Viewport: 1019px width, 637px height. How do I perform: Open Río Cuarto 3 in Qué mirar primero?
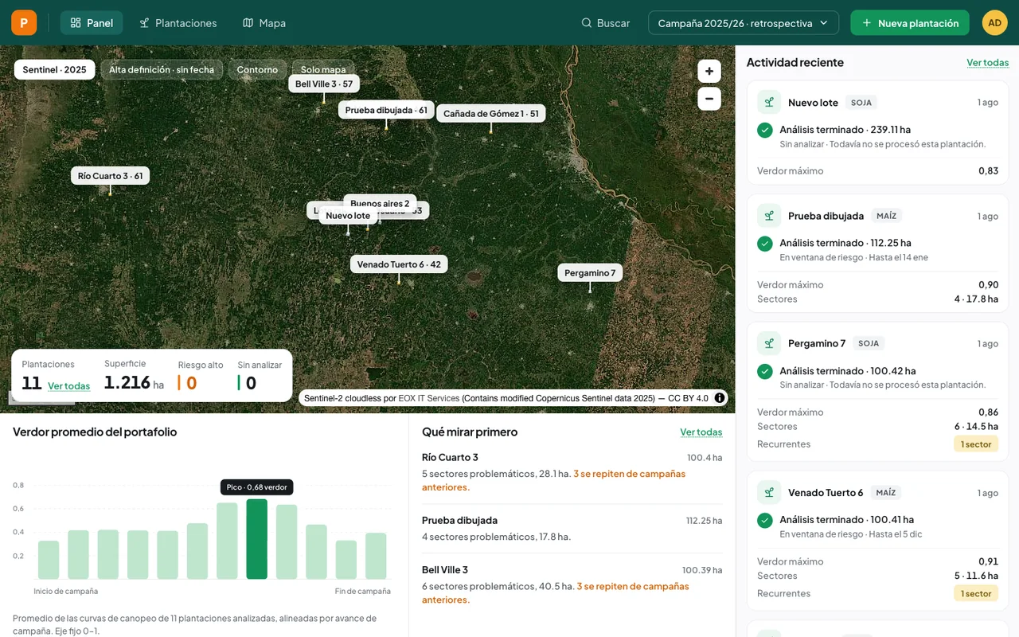pyautogui.click(x=572, y=471)
